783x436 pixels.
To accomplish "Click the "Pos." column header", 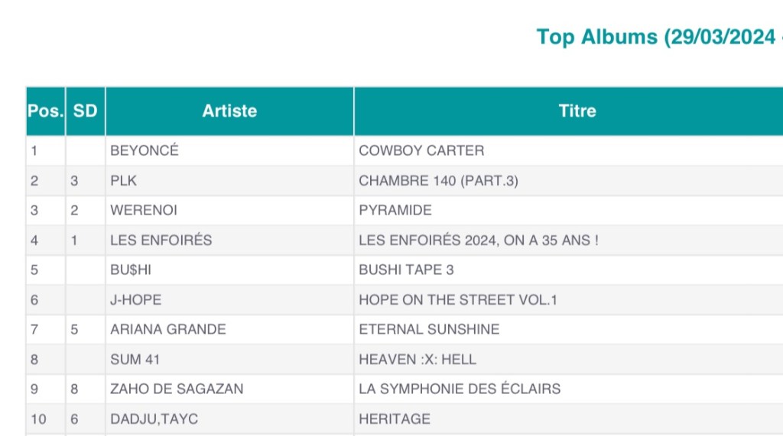I will (x=45, y=111).
